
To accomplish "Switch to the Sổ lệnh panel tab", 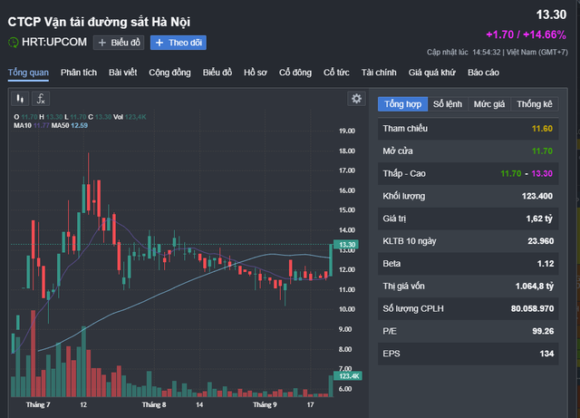I will 448,104.
